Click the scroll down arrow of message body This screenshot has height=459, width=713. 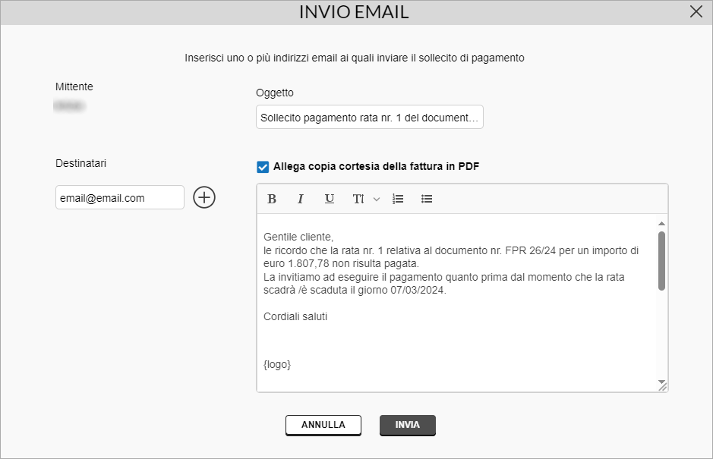pyautogui.click(x=661, y=382)
